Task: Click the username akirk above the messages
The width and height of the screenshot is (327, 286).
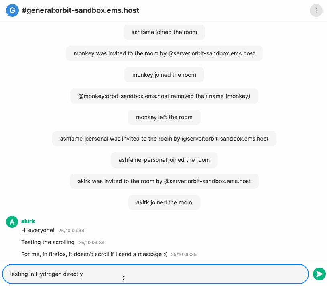Action: point(28,221)
